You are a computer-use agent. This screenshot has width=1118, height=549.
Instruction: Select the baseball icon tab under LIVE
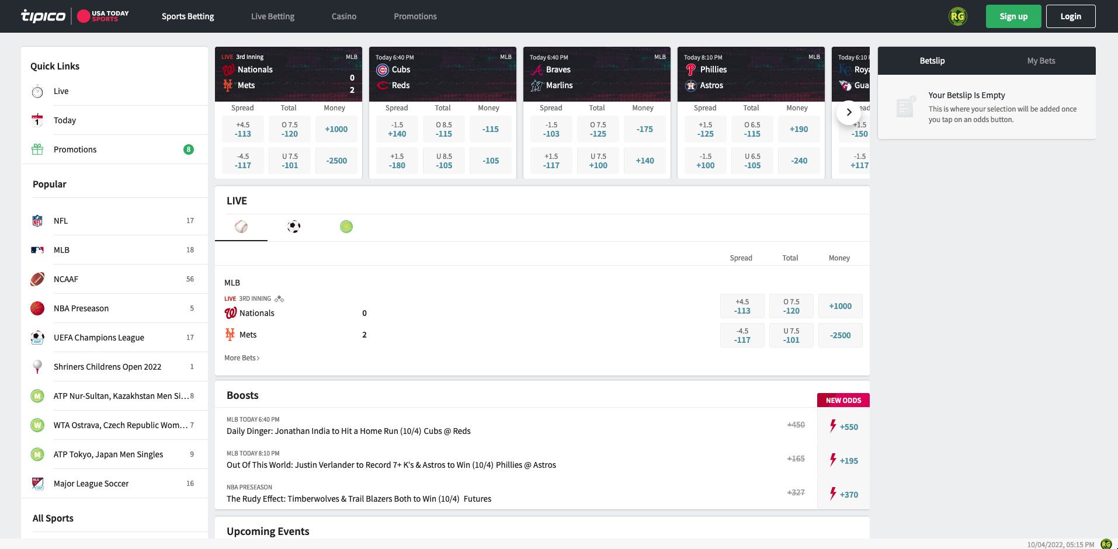pos(241,227)
